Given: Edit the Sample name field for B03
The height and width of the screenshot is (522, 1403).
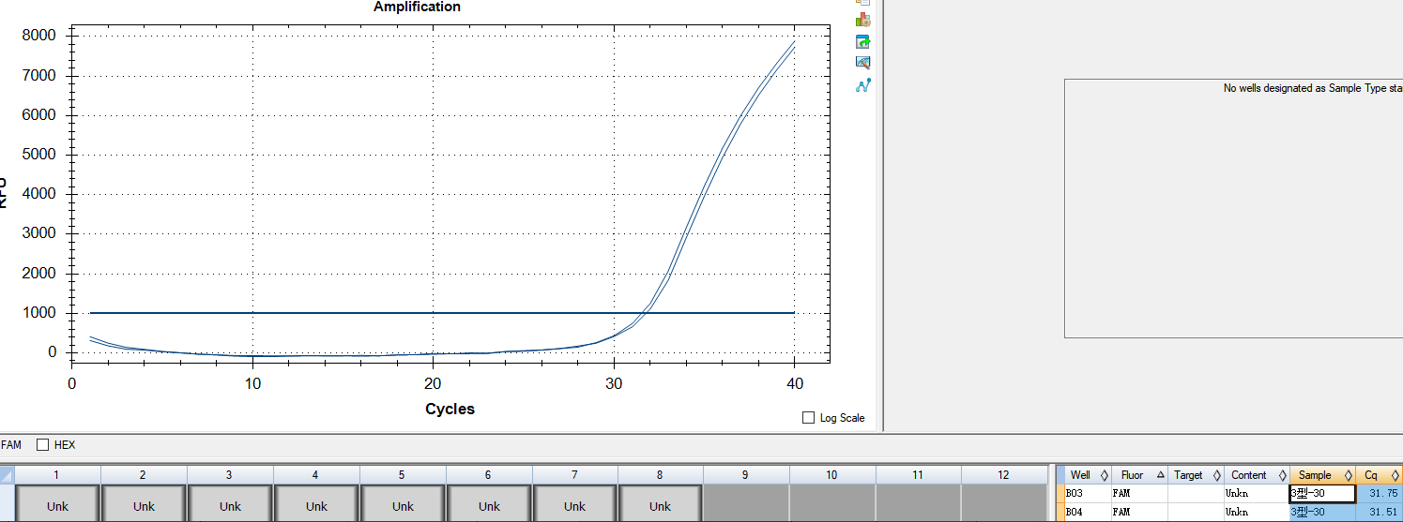Looking at the screenshot, I should pyautogui.click(x=1322, y=493).
